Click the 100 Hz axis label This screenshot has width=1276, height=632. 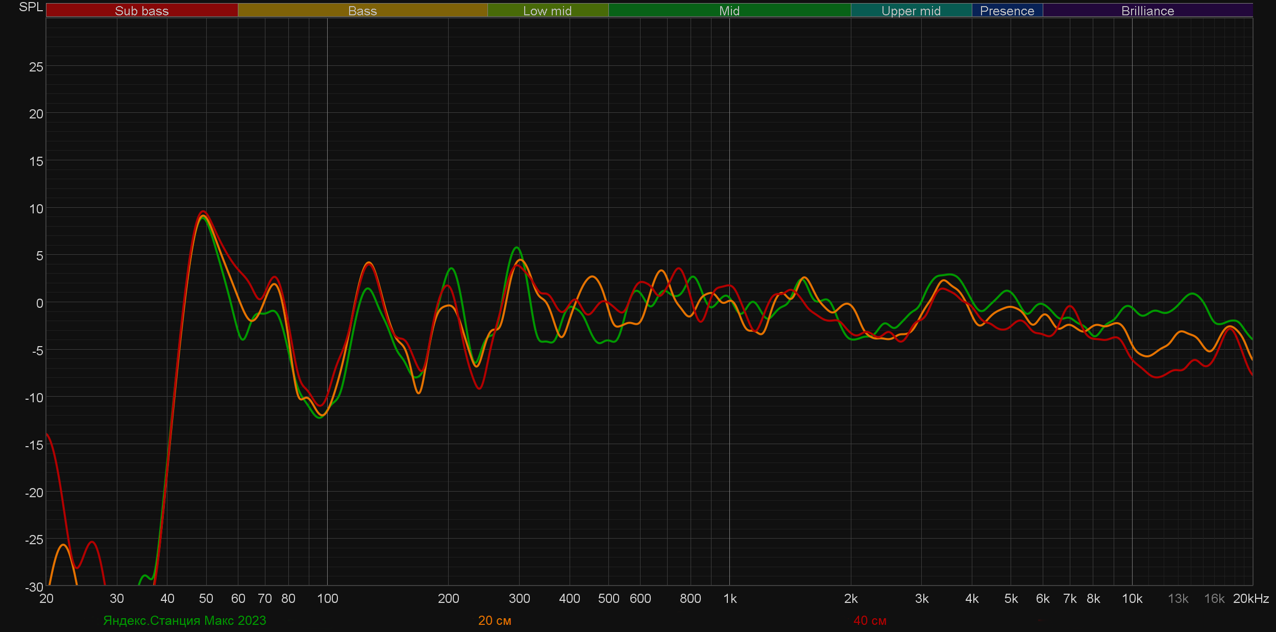[327, 598]
